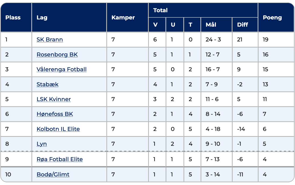Open the SK Brann team link

pos(50,40)
